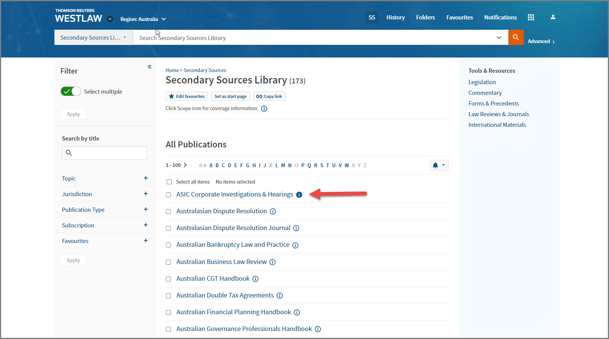609x339 pixels.
Task: Open Advanced search
Action: (x=541, y=41)
